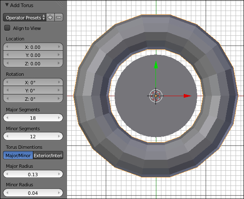The width and height of the screenshot is (244, 199).
Task: Select Major/Minor torus dimensions mode
Action: click(x=18, y=156)
